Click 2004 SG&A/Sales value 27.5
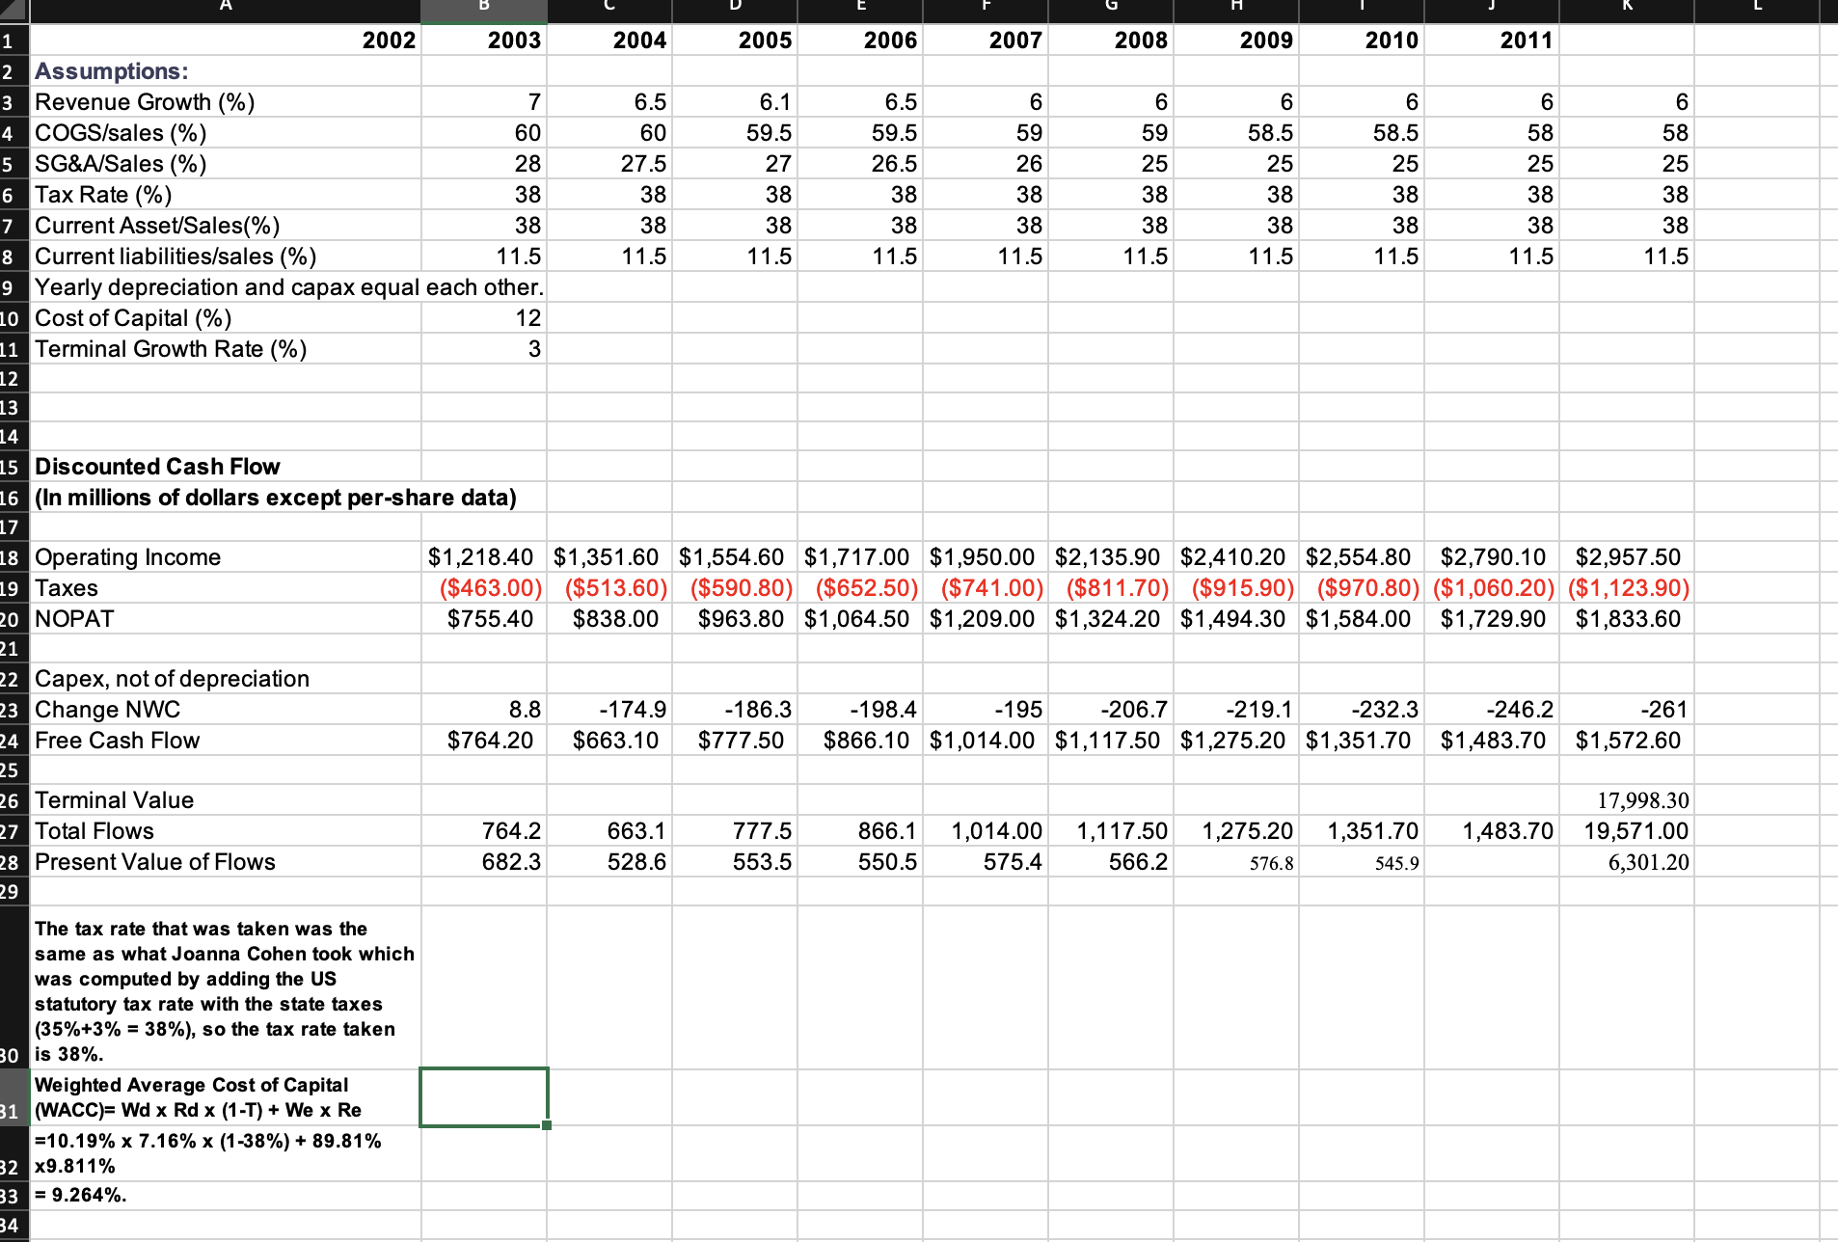The height and width of the screenshot is (1242, 1838). tap(609, 164)
